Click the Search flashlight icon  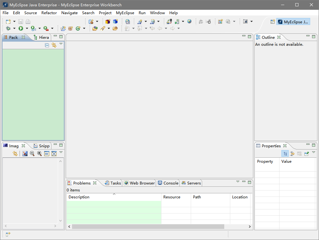[103, 28]
